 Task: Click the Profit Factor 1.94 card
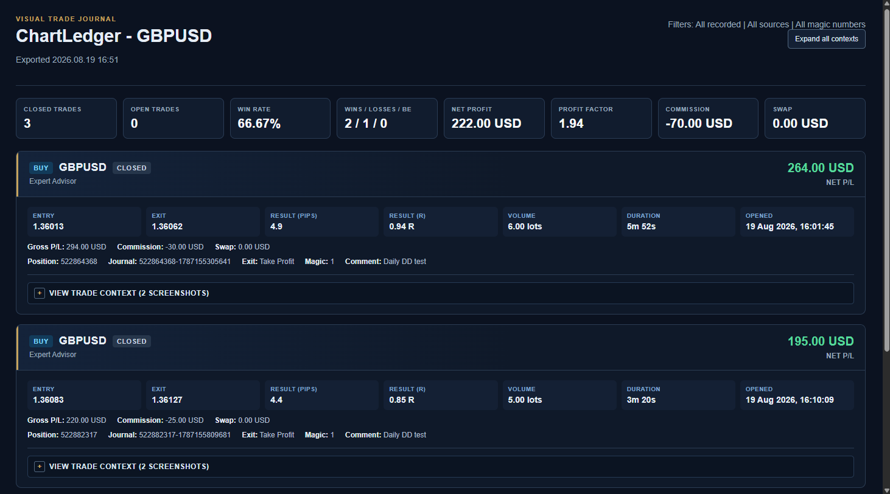pyautogui.click(x=601, y=119)
